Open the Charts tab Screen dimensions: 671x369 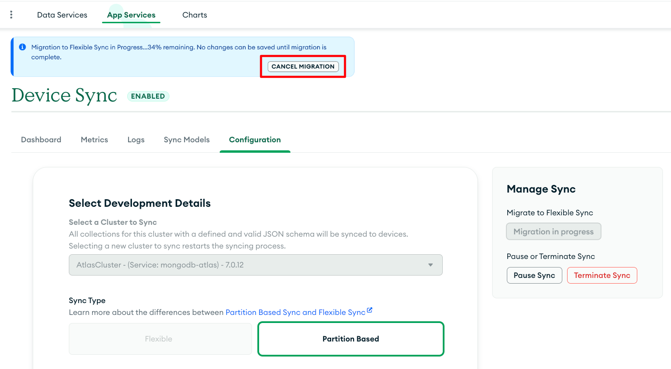195,15
